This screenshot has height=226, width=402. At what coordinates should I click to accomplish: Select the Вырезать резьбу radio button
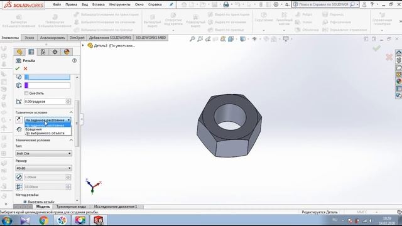click(25, 202)
